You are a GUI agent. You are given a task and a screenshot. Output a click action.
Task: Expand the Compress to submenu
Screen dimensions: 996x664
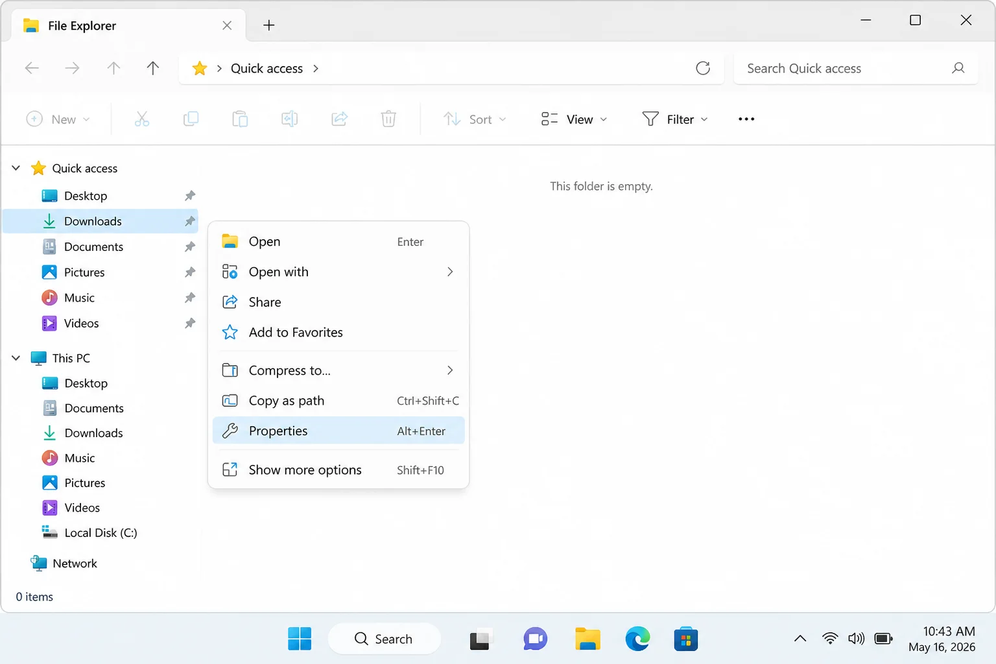(450, 370)
